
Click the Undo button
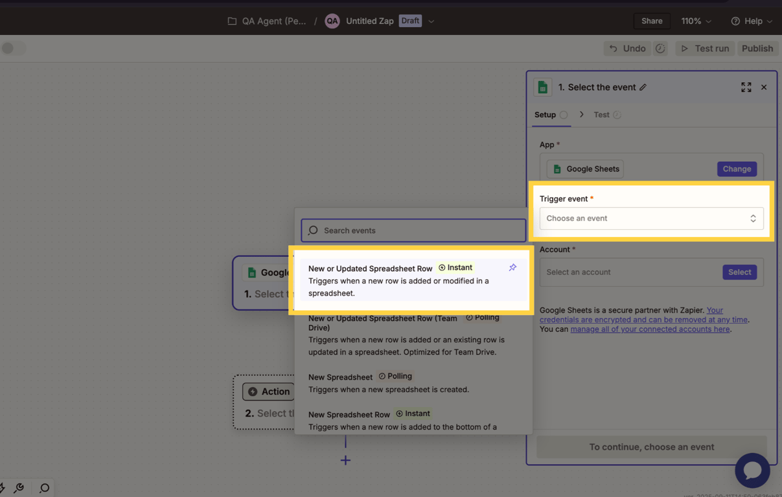627,49
